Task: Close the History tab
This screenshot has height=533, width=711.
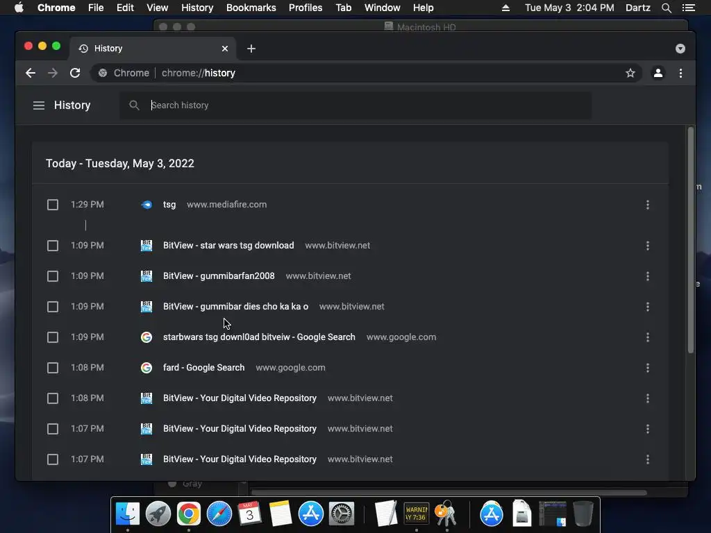Action: 225,49
